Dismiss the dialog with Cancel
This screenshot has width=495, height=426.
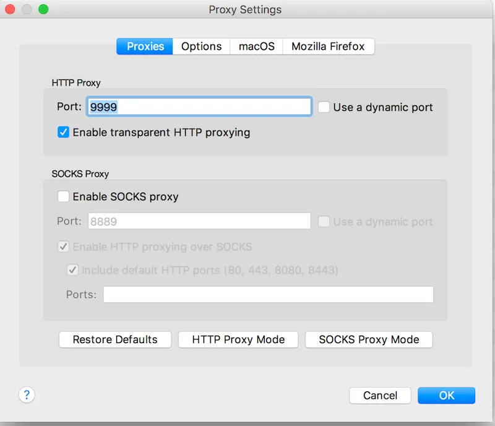(380, 395)
